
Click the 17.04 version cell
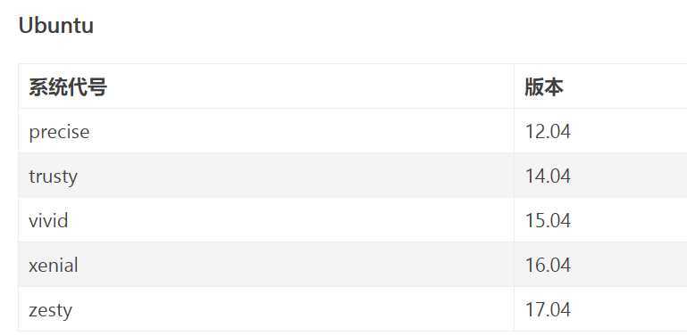pyautogui.click(x=600, y=309)
